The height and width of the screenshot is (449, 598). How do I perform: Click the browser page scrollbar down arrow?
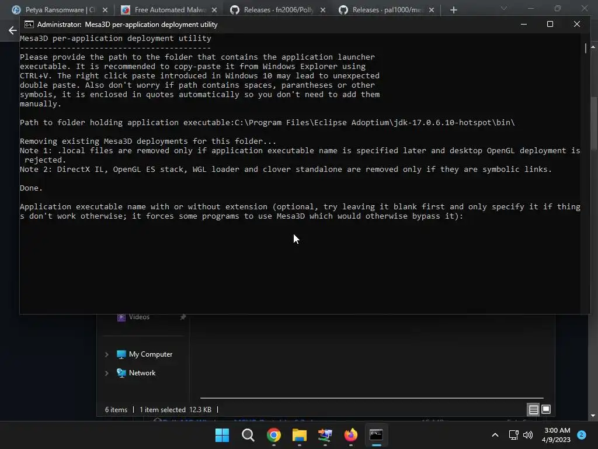(x=593, y=416)
